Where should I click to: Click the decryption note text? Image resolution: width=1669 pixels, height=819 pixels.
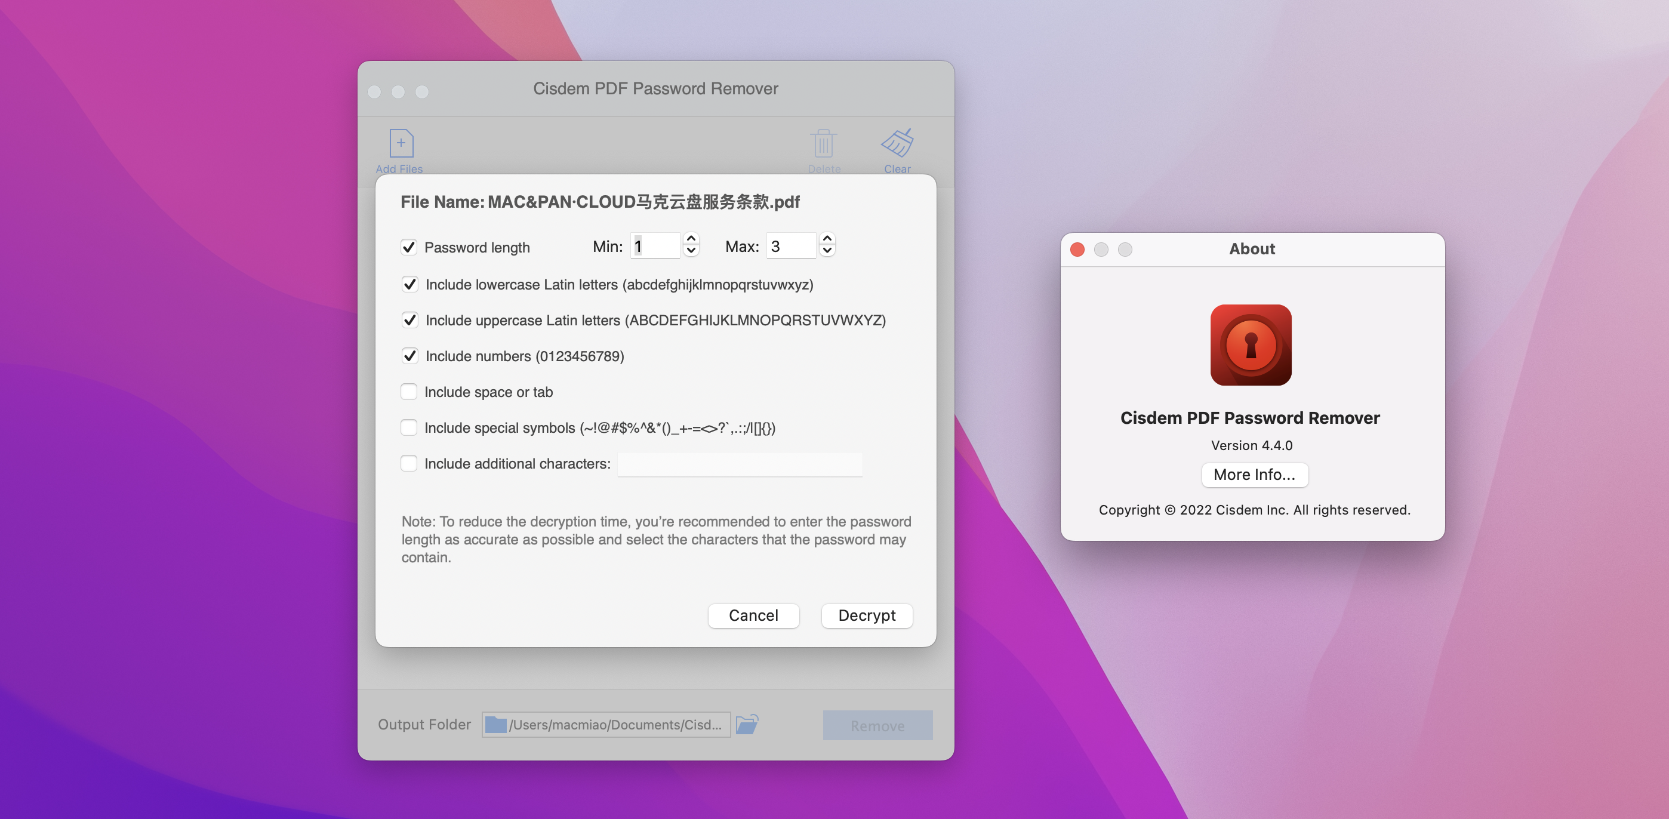657,539
